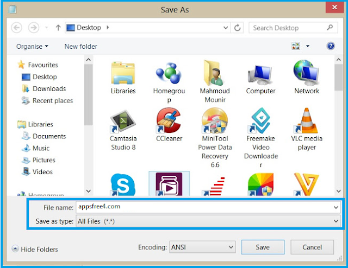Screen dimensions: 348x268
Task: Select Favourites in navigation pane
Action: [x=38, y=65]
